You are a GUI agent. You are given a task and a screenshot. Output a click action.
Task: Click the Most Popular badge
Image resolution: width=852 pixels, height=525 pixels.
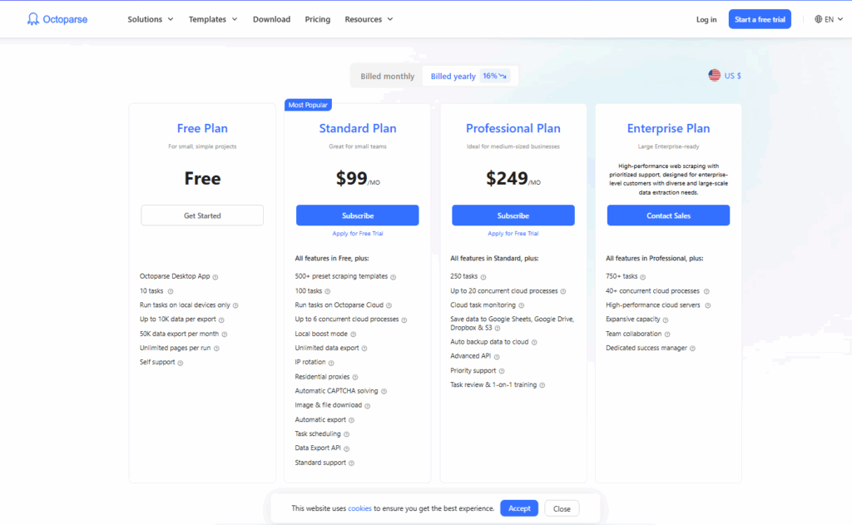coord(308,105)
